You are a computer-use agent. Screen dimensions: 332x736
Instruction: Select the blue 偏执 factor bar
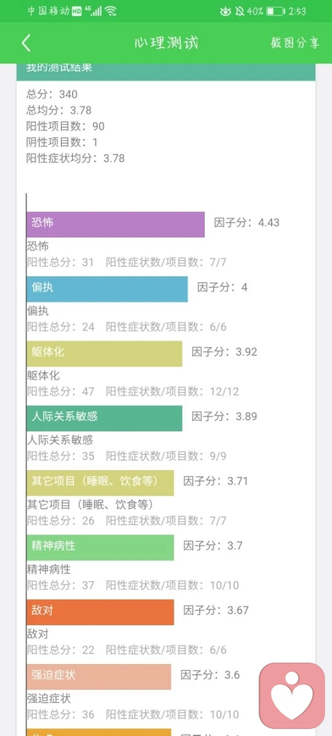coord(107,289)
